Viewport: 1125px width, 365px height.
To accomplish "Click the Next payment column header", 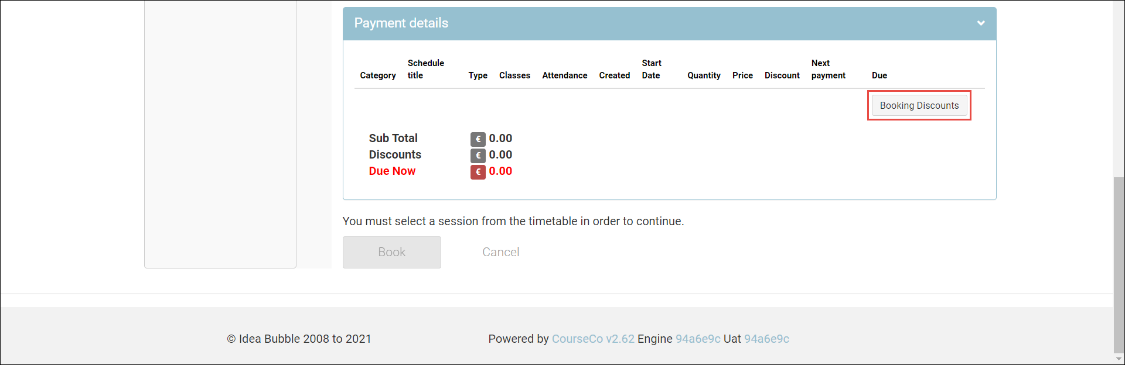I will pyautogui.click(x=828, y=69).
